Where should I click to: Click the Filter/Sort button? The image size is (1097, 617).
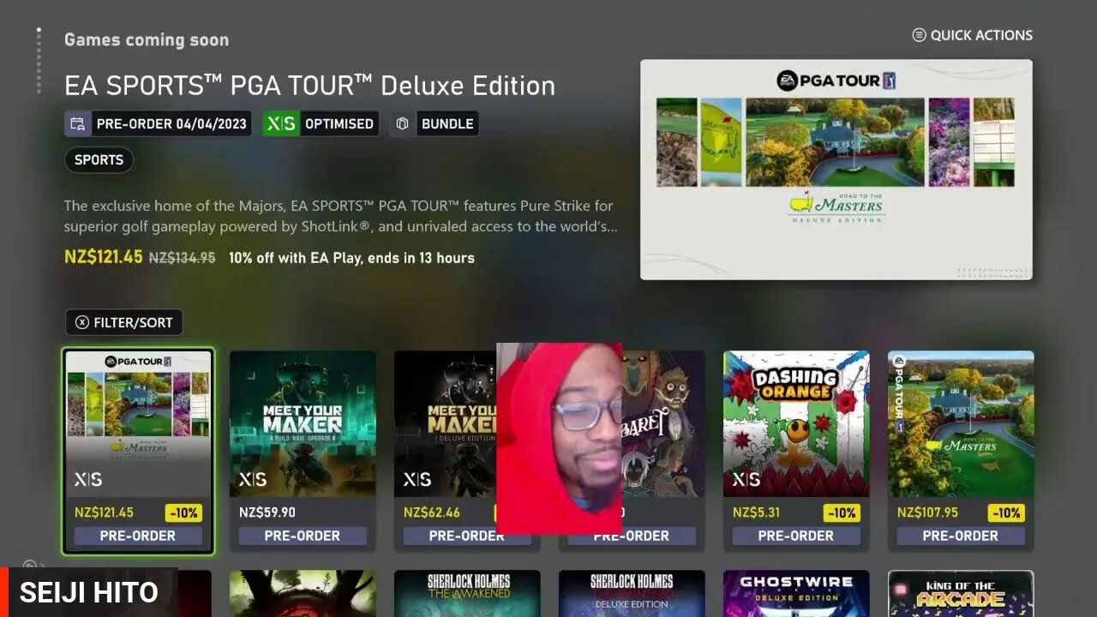tap(124, 322)
